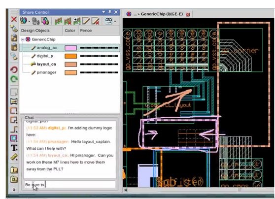Open the recorder dropdown arrow
The image size is (275, 199).
pyautogui.click(x=115, y=21)
